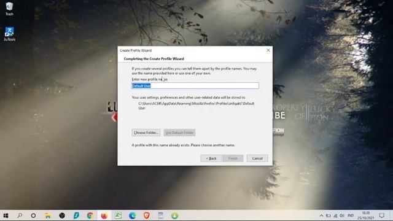Screen dimensions: 393x221
Task: Open the black round app in the taskbar
Action: [x=62, y=215]
